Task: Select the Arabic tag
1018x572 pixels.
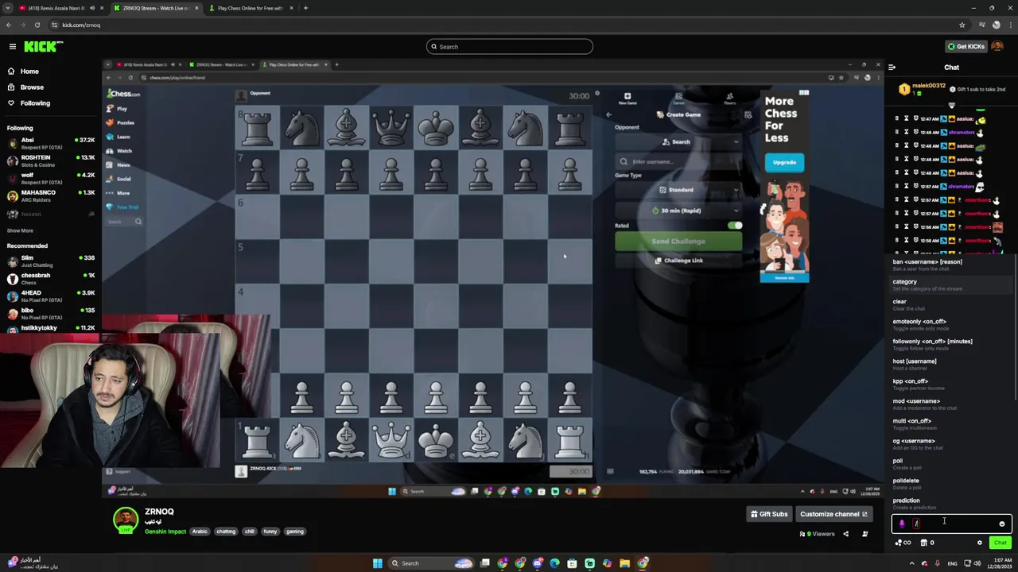Action: [200, 531]
